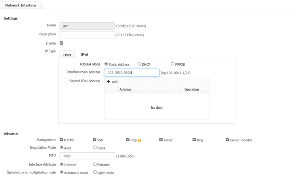Switch to the IPv6 tab
Screen dimensions: 292x179
[x=84, y=55]
